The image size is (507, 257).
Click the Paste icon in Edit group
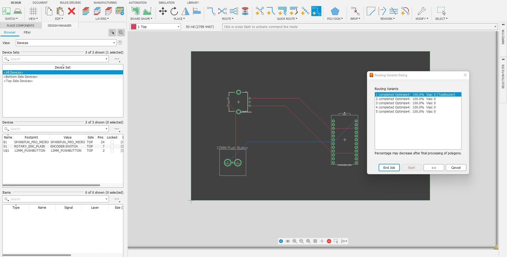[60, 11]
